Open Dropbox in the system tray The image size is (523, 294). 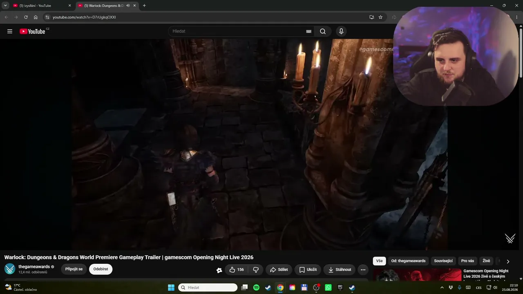point(451,287)
